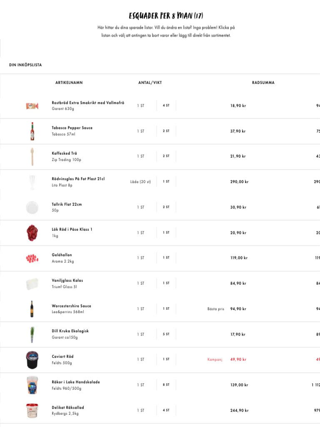This screenshot has height=427, width=320.
Task: Click the Worcestershire Sauce bottle image
Action: point(32,309)
